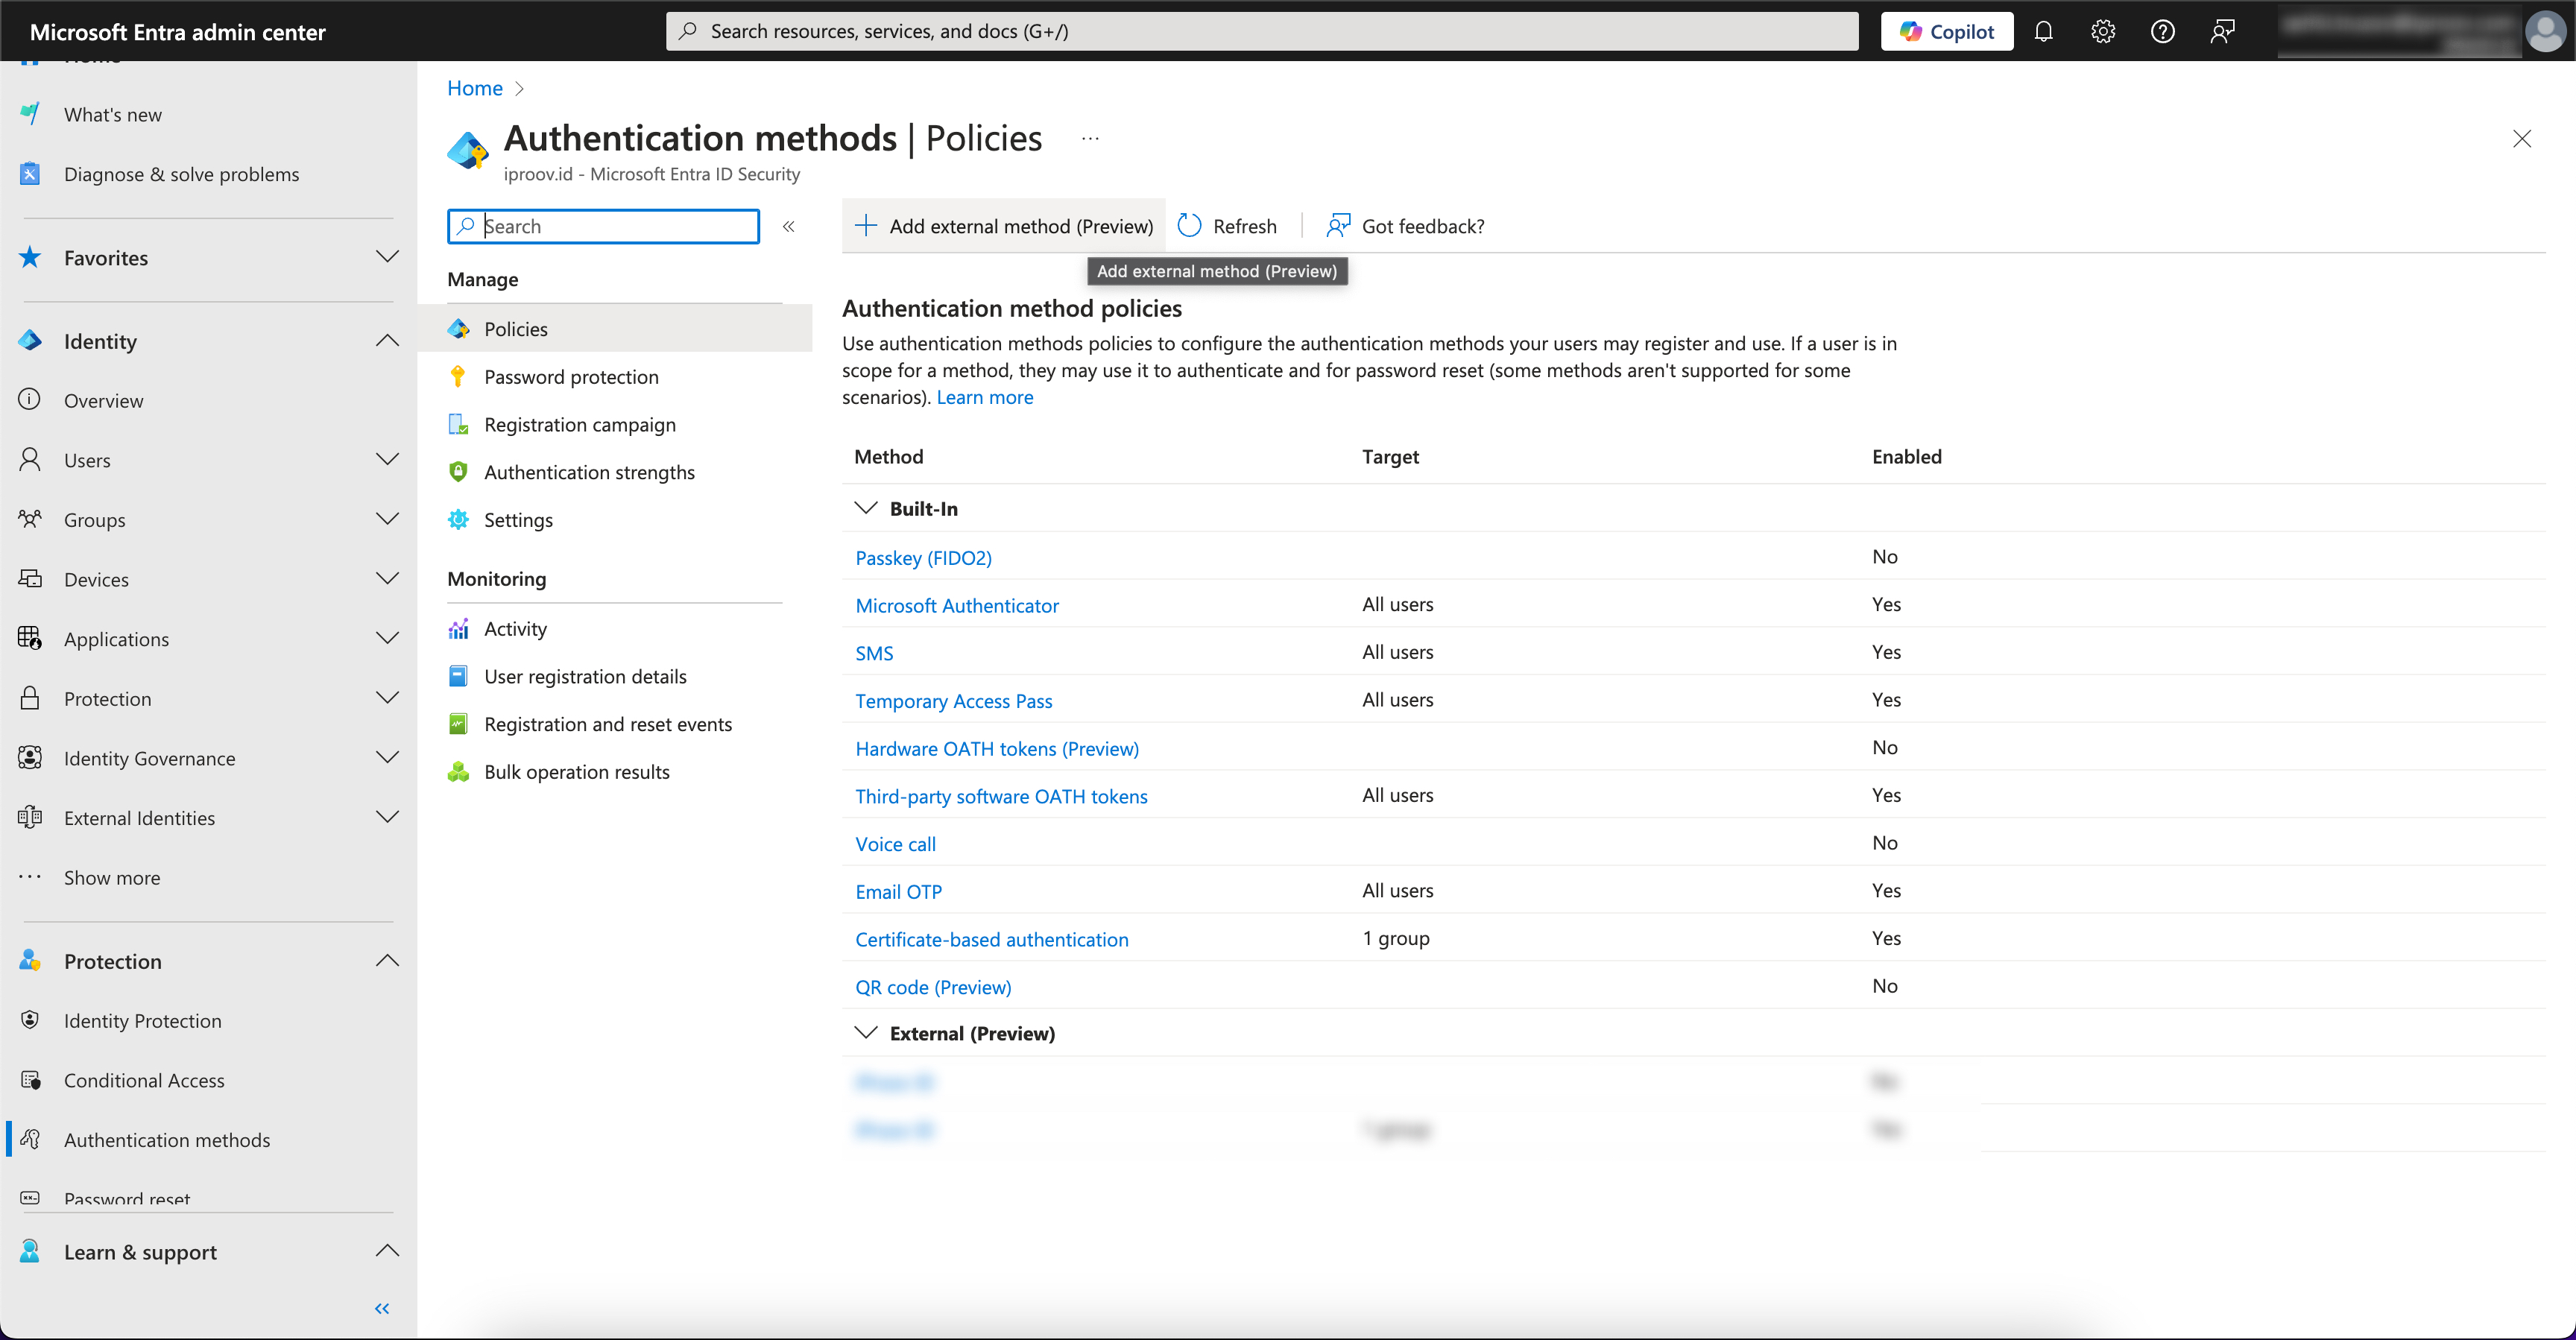Expand the Groups menu chevron
Image resolution: width=2576 pixels, height=1340 pixels.
tap(387, 519)
